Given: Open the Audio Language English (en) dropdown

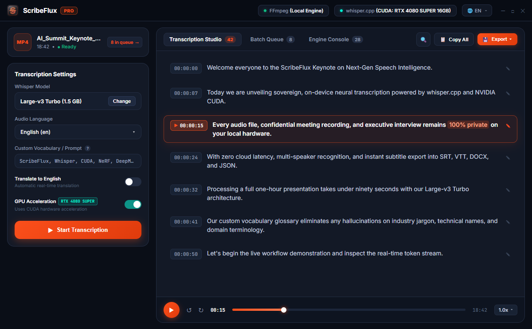Looking at the screenshot, I should tap(78, 132).
